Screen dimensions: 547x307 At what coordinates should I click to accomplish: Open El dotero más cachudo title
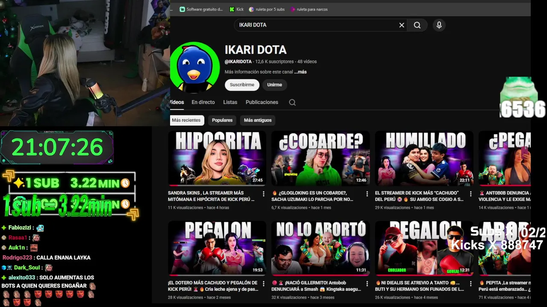click(213, 286)
